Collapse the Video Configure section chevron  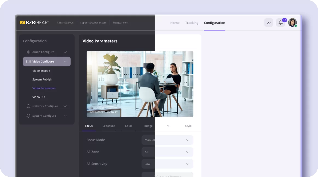click(65, 61)
